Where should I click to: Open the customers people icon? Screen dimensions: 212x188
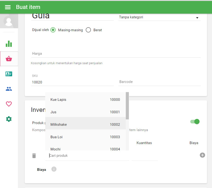pyautogui.click(x=9, y=89)
